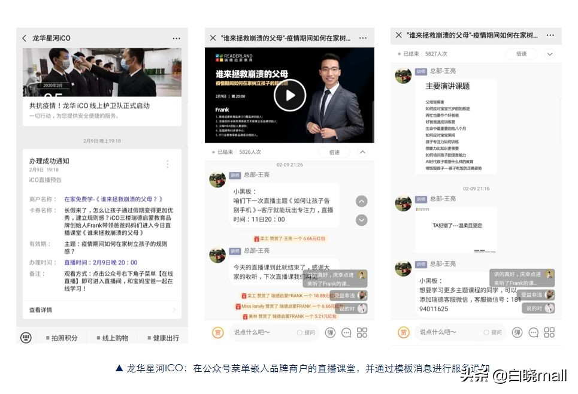Expand the 已结束 5827人次 panel chevron
Viewport: 578px width, 394px height.
point(550,53)
